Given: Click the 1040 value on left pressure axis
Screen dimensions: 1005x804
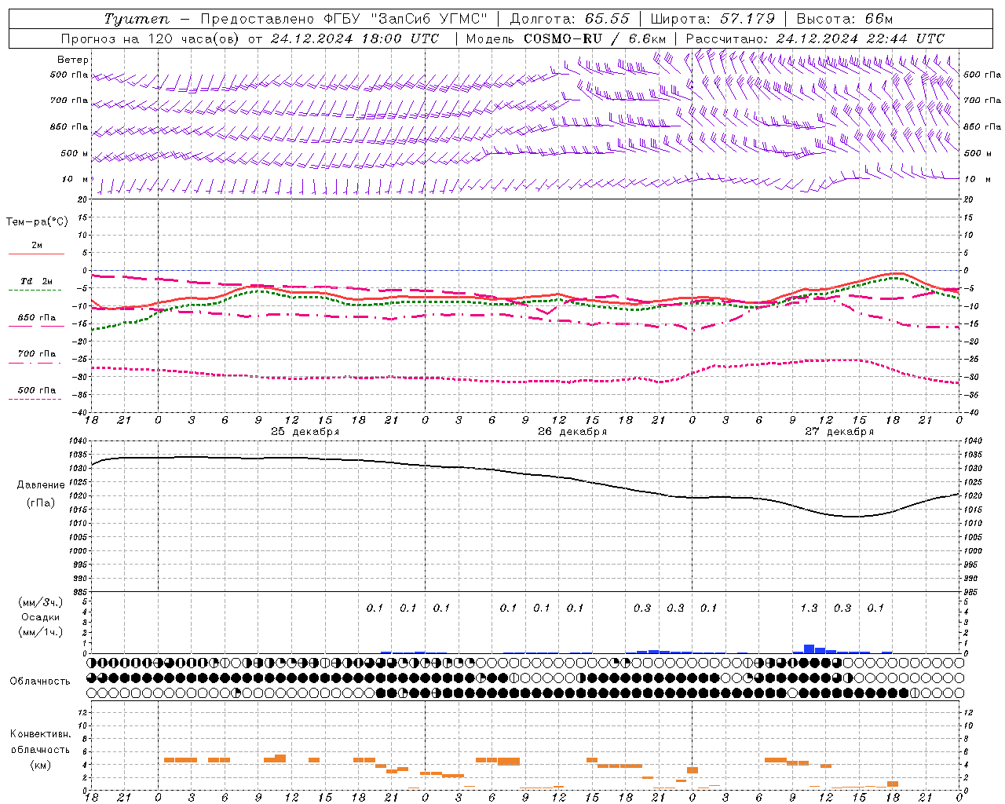Looking at the screenshot, I should [x=77, y=441].
